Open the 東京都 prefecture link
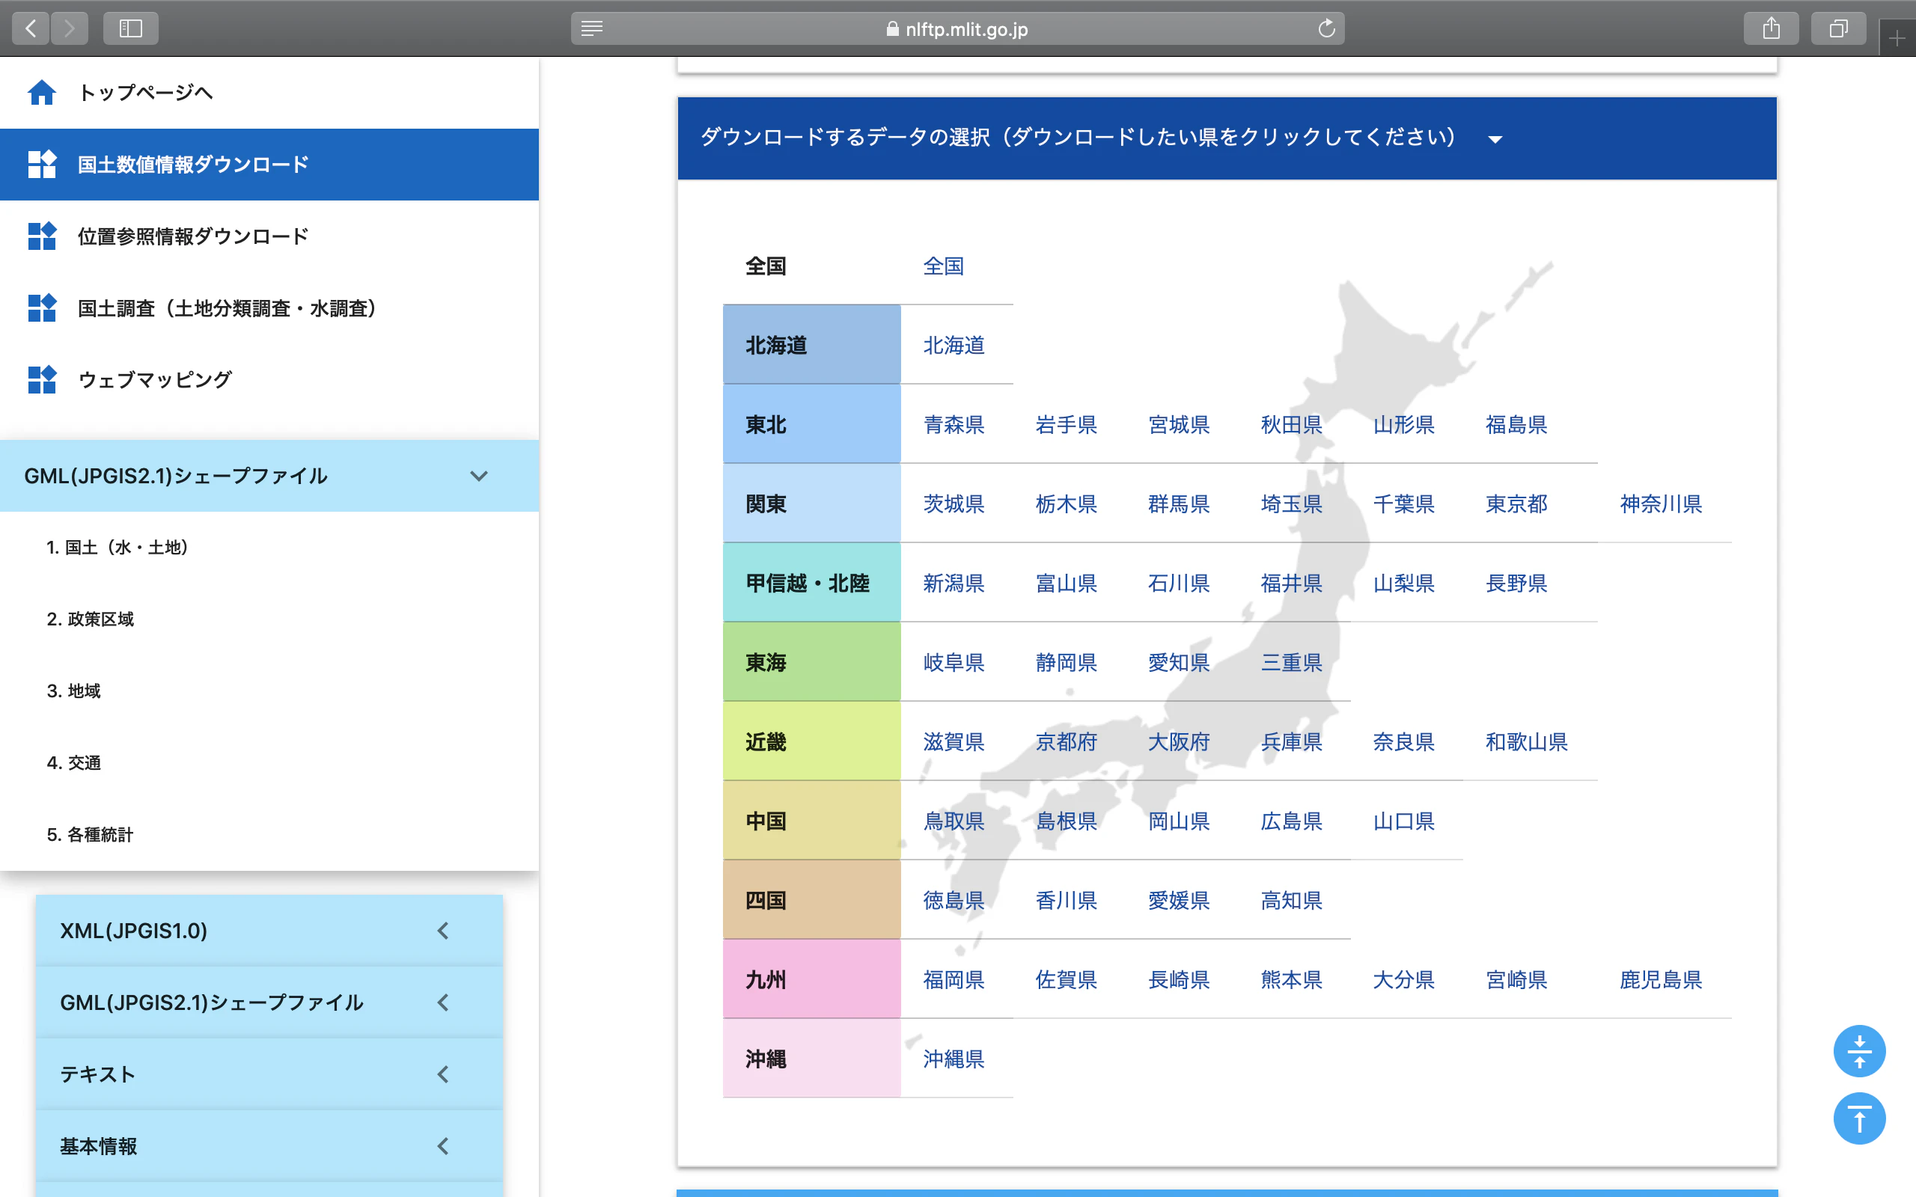 coord(1515,503)
